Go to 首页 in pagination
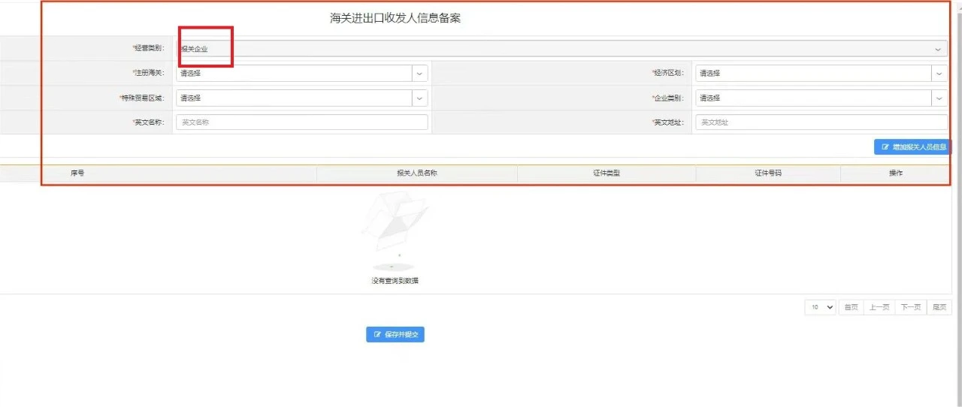This screenshot has height=407, width=962. tap(851, 307)
